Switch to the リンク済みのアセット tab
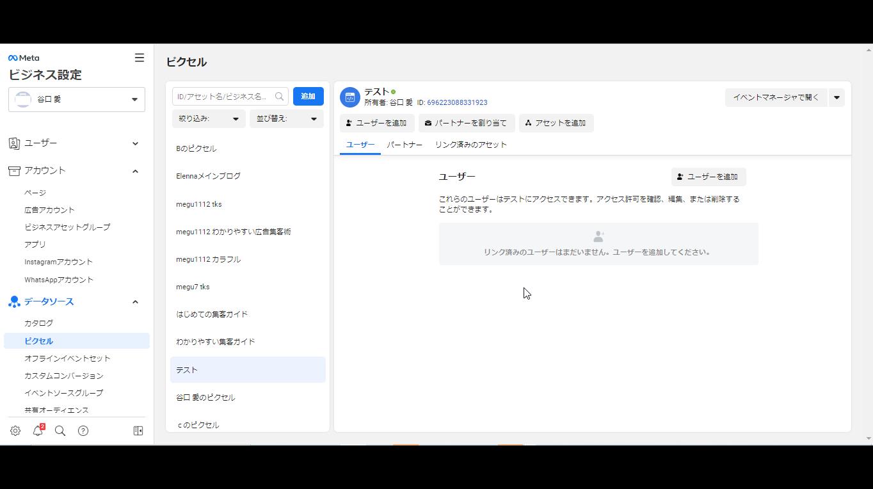 tap(471, 145)
